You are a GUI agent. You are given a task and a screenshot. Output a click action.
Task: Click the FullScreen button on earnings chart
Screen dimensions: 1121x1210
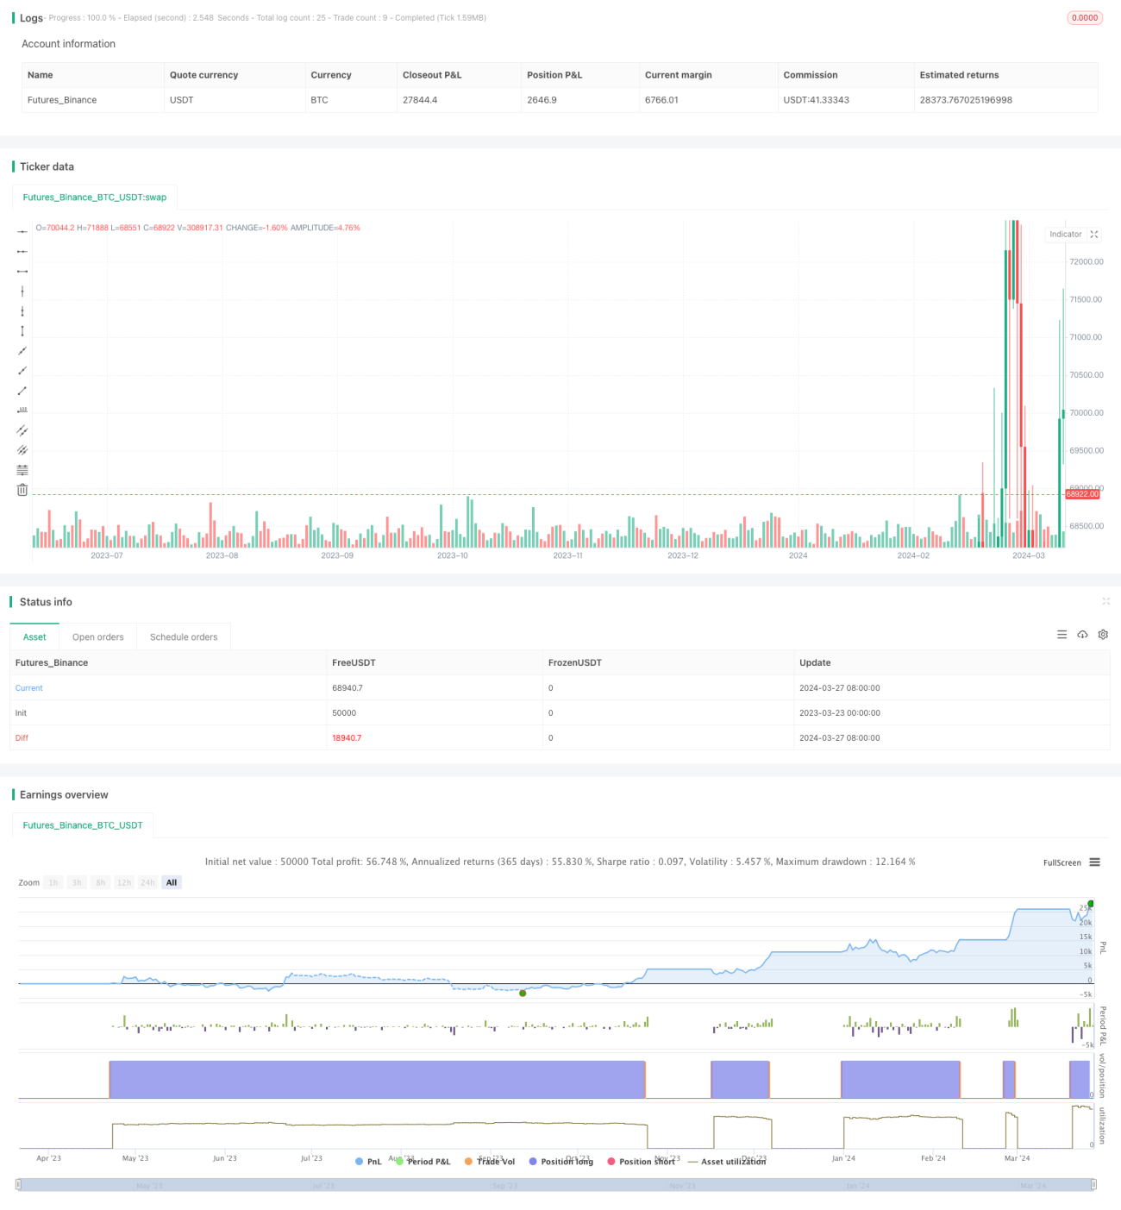click(x=1062, y=862)
